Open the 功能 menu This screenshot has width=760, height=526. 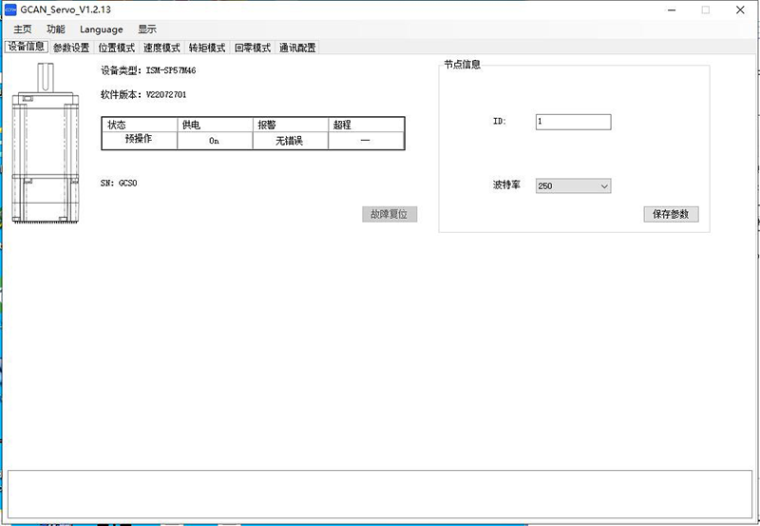56,29
